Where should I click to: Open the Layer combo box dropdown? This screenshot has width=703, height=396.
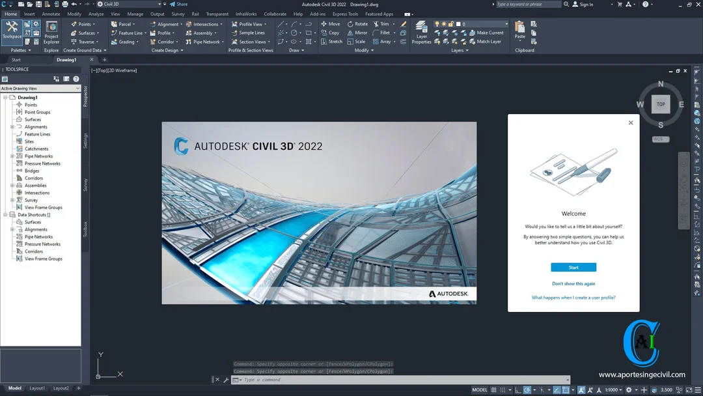pyautogui.click(x=506, y=24)
